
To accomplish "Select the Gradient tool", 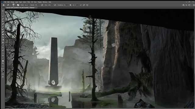I will point(3,40).
